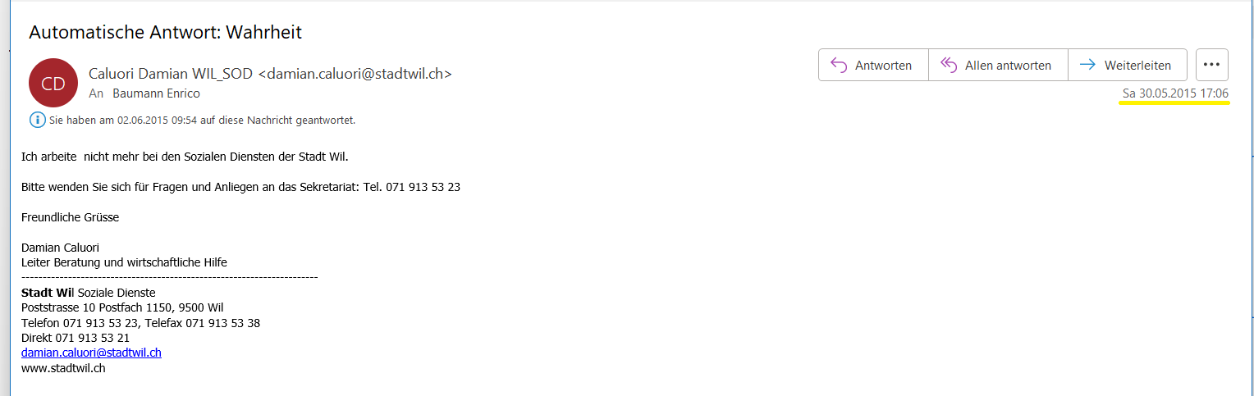Screen dimensions: 1254x396
Task: Open the 'Sie haben am 02.06.2015' reply notice
Action: [x=202, y=121]
